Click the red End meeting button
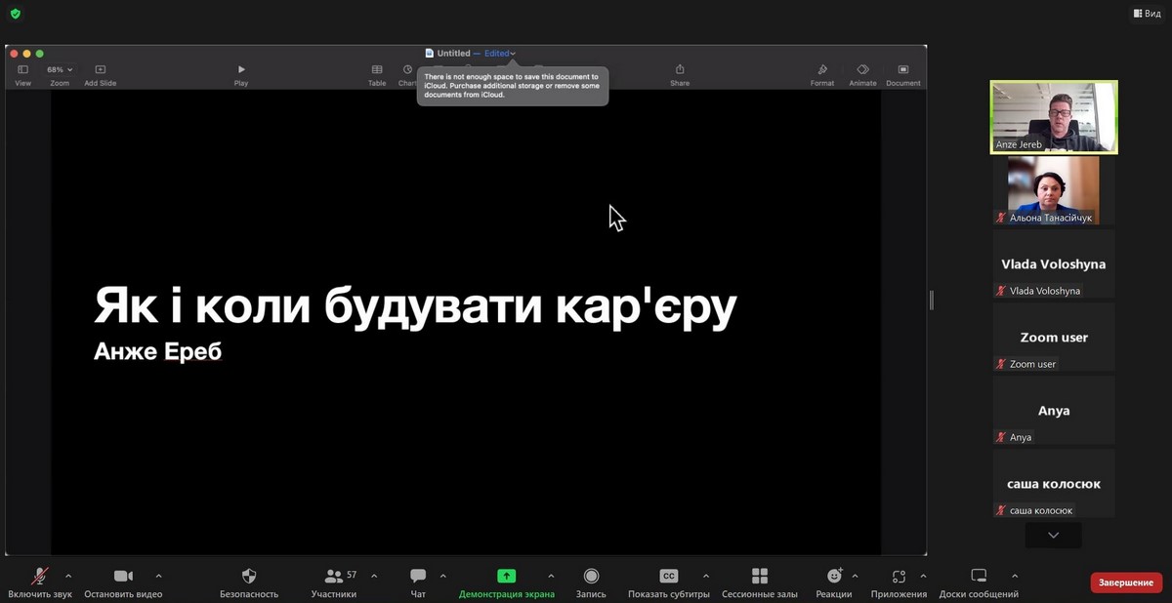 coord(1126,583)
